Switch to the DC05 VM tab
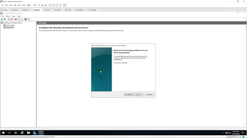This screenshot has height=138, width=247. click(x=58, y=10)
